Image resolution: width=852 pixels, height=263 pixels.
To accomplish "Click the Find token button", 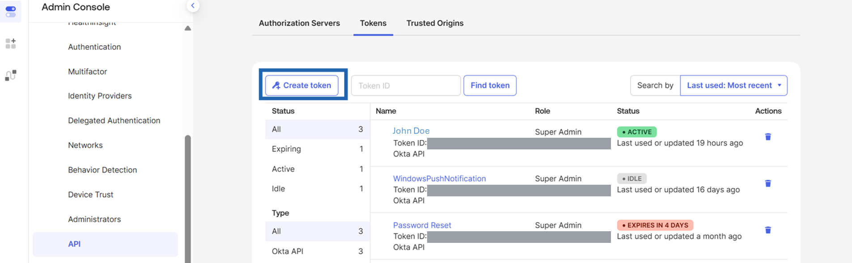I will coord(490,85).
